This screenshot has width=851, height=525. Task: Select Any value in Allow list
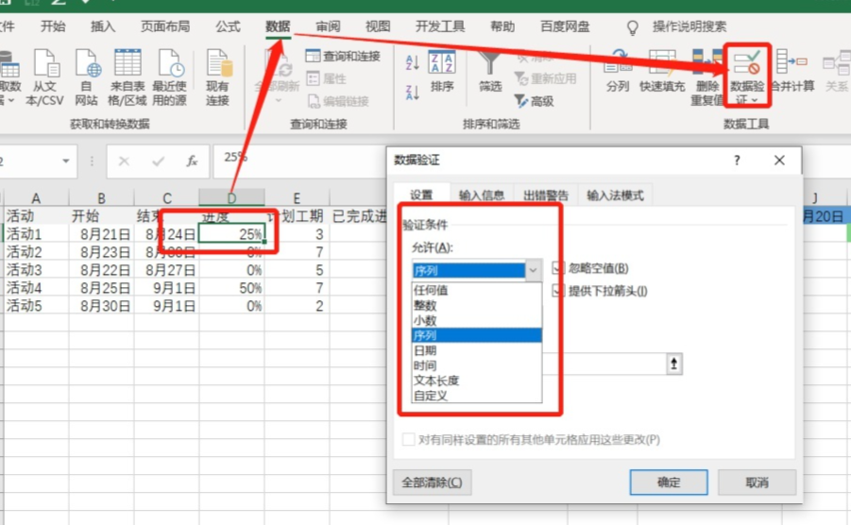click(477, 290)
